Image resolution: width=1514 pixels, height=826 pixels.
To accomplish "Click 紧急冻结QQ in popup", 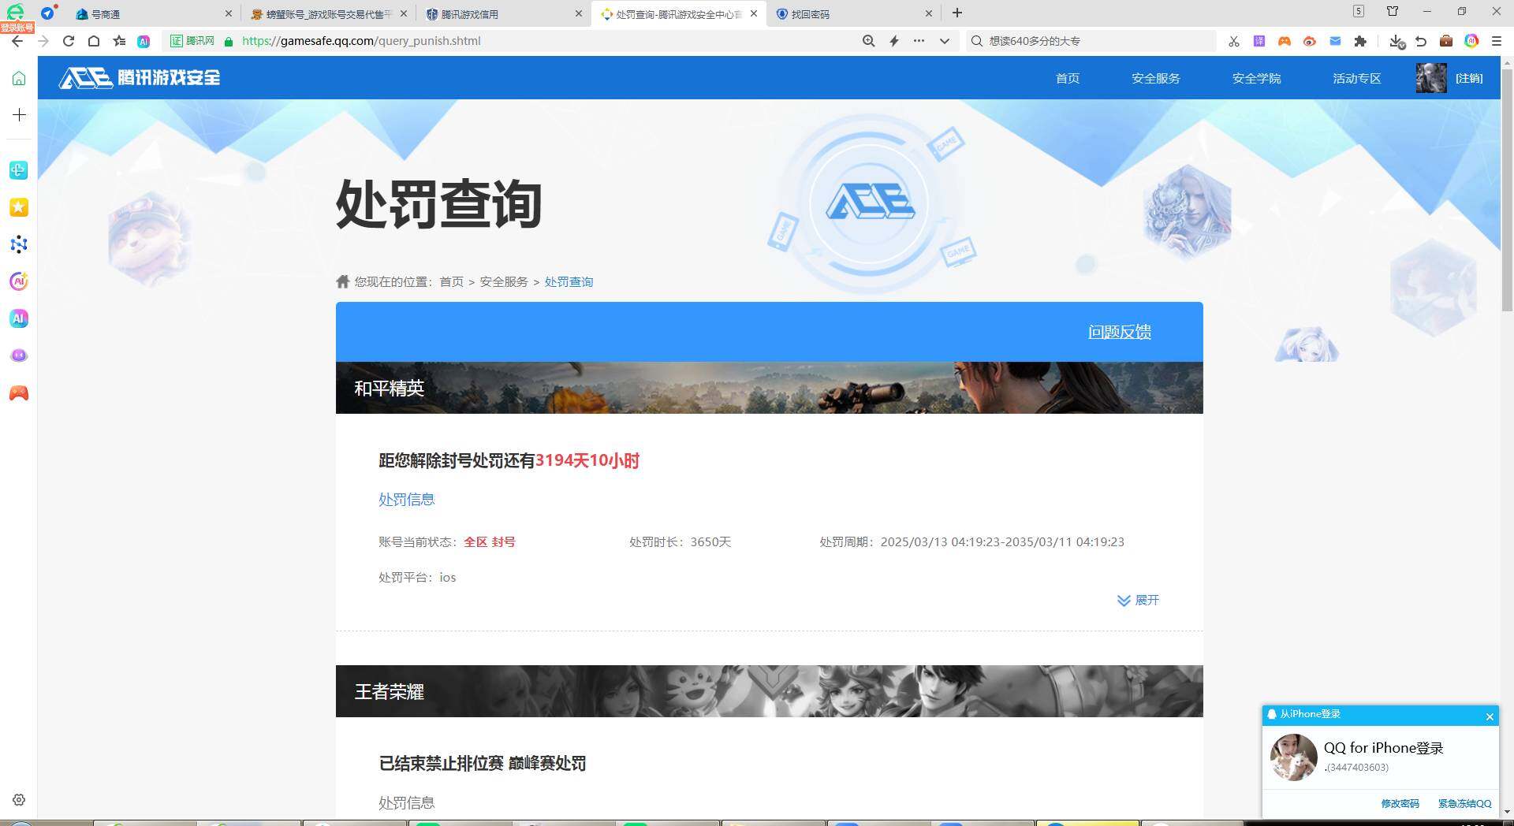I will pyautogui.click(x=1464, y=804).
